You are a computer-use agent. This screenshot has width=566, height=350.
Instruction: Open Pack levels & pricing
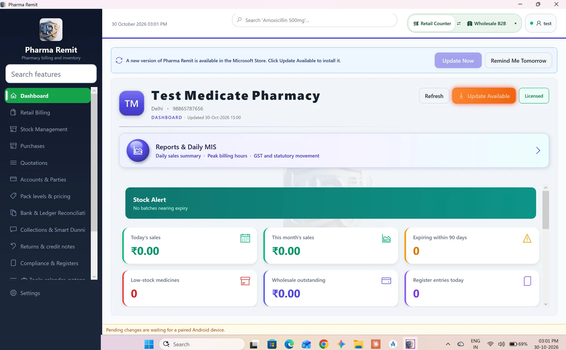click(48, 196)
